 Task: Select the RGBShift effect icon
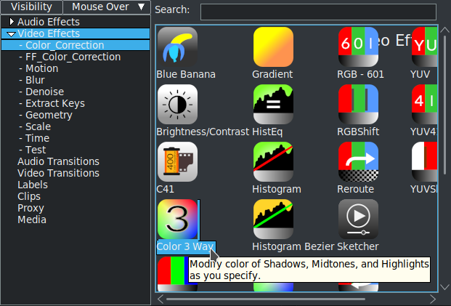pyautogui.click(x=358, y=105)
